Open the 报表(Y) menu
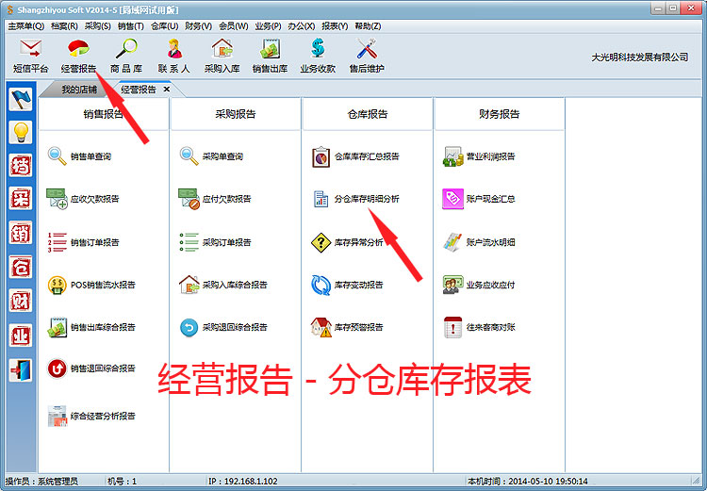 click(335, 25)
